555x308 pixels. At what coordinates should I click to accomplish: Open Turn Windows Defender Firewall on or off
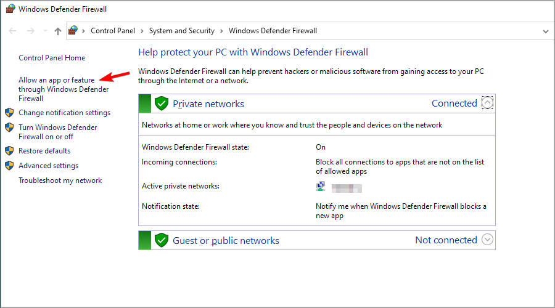57,128
